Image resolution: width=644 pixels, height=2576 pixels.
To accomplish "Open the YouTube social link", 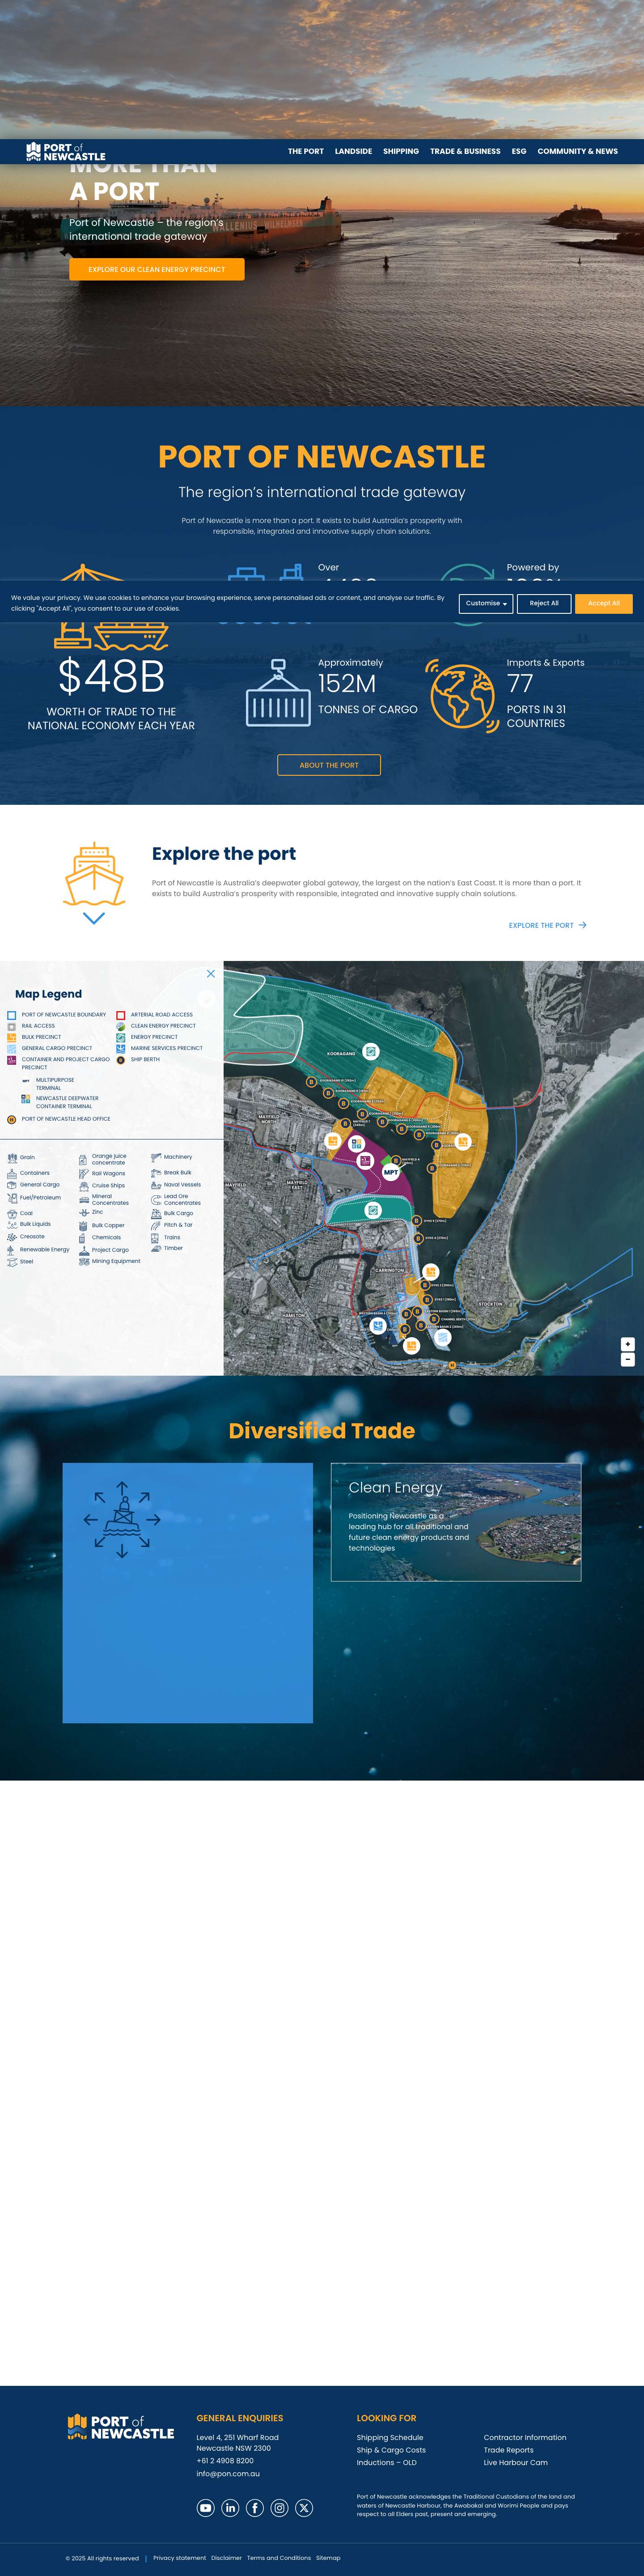I will point(206,2507).
